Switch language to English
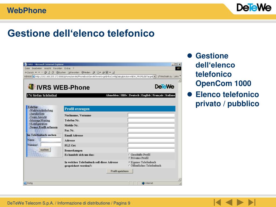Image resolution: width=276 pixels, height=207 pixels. (x=146, y=95)
